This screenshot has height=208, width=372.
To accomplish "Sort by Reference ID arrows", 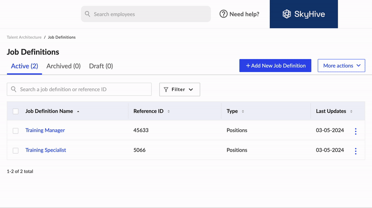I will click(169, 111).
